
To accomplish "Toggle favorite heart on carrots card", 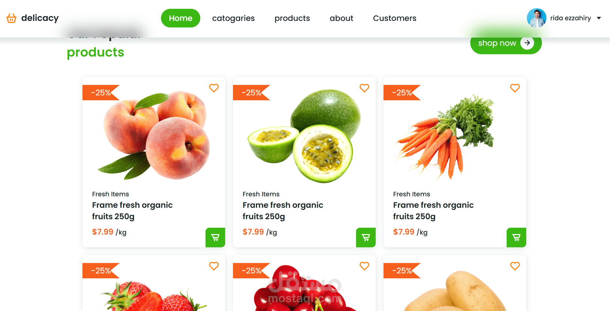I will click(x=515, y=88).
